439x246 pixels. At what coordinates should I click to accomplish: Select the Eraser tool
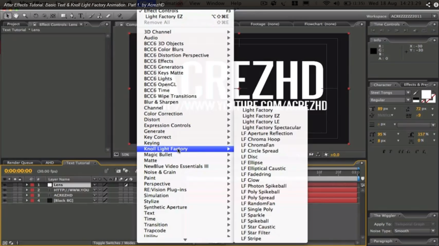[x=108, y=16]
